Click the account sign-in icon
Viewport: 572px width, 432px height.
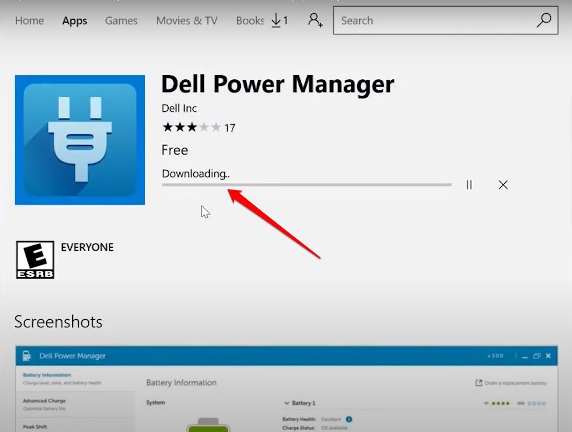(315, 20)
